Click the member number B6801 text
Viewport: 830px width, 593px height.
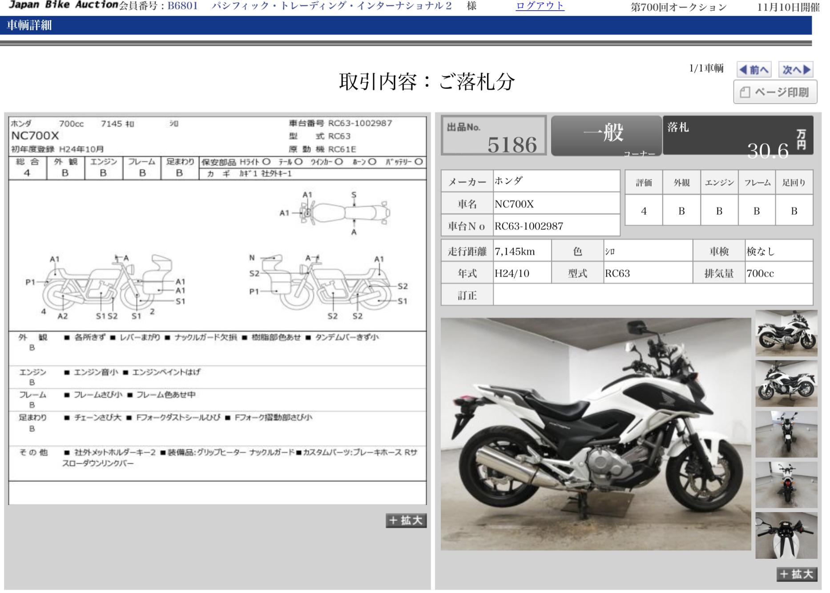182,6
